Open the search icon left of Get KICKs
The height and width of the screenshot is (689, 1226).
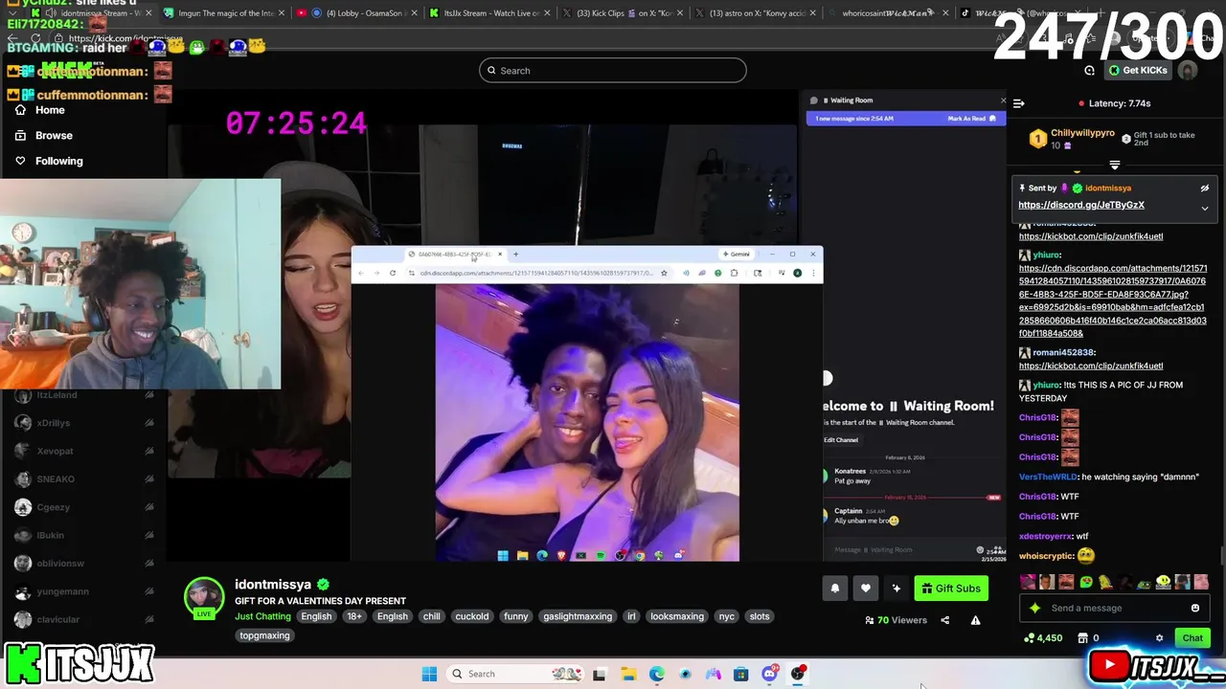tap(1089, 71)
